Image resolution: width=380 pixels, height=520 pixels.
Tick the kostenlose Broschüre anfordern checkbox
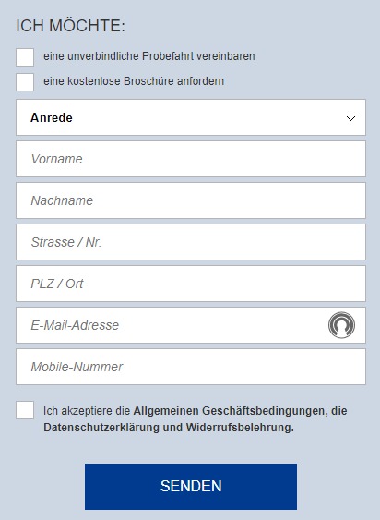[25, 82]
